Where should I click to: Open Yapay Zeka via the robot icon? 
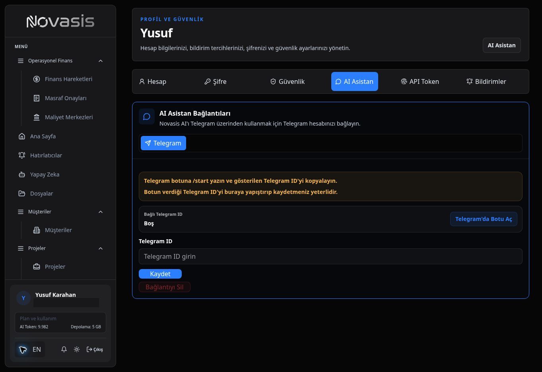pyautogui.click(x=22, y=174)
